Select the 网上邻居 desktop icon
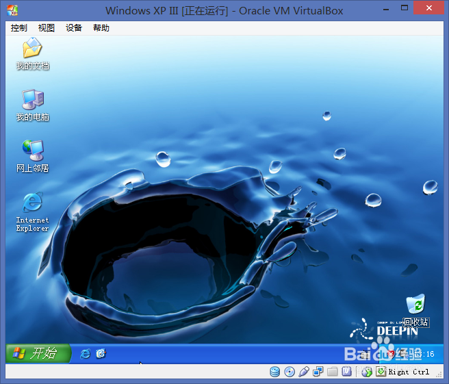This screenshot has width=449, height=384. coord(32,156)
